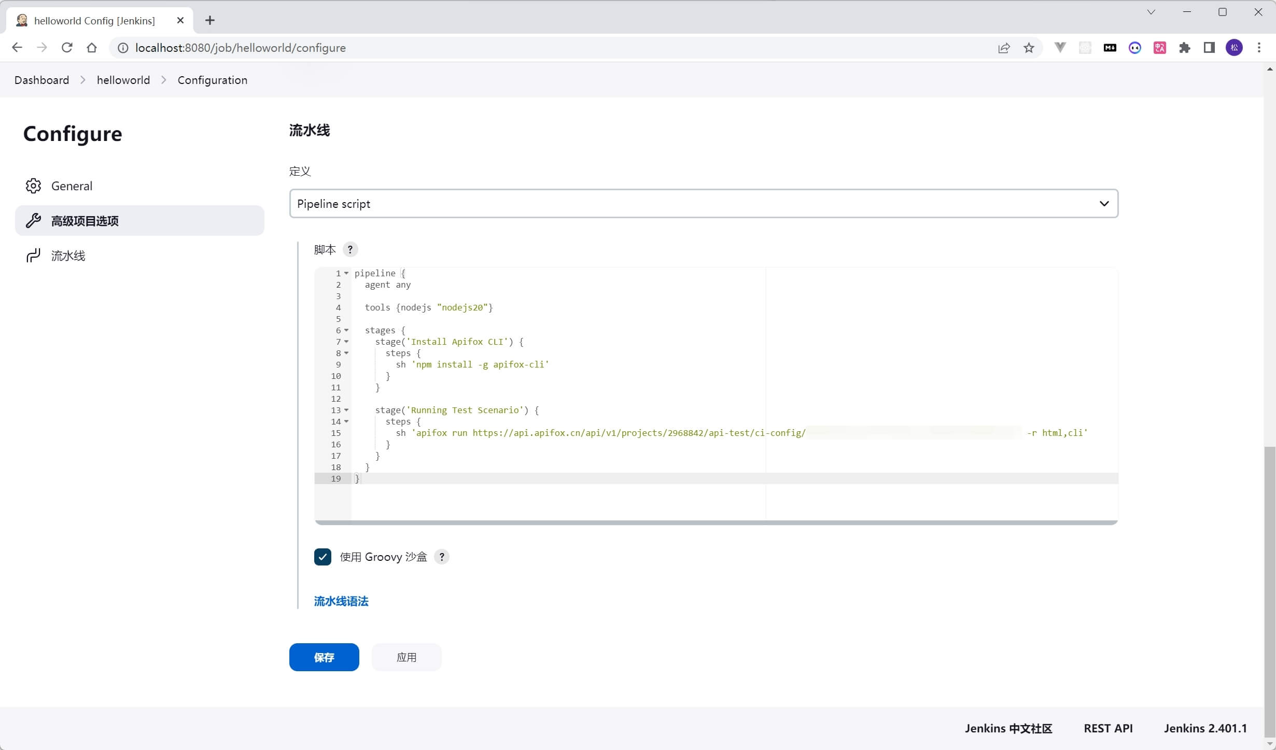Click the General gear icon in sidebar

(33, 186)
